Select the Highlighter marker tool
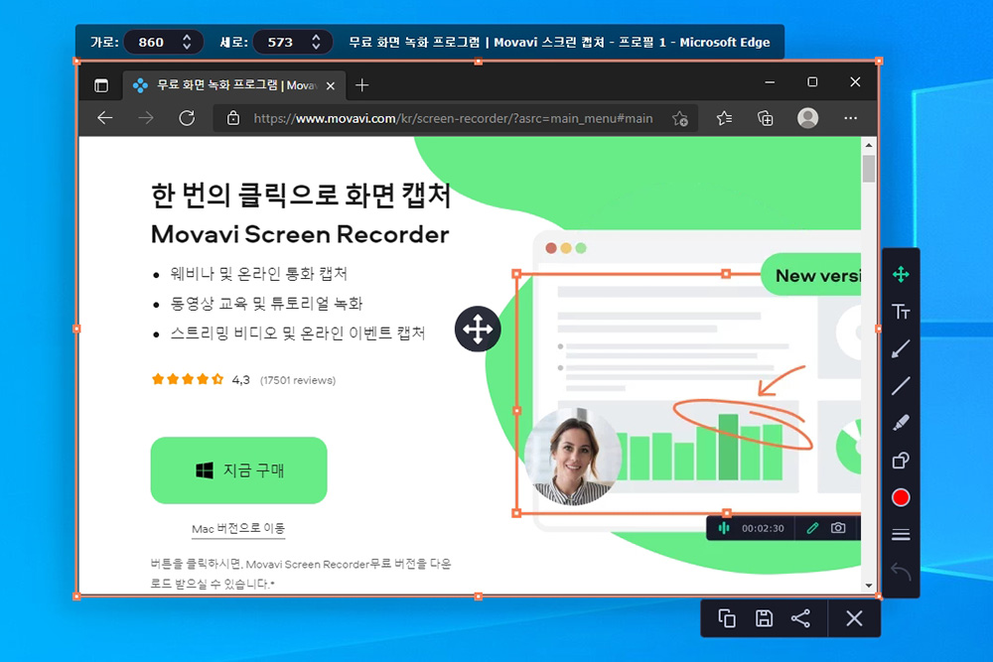This screenshot has height=662, width=993. coord(901,423)
